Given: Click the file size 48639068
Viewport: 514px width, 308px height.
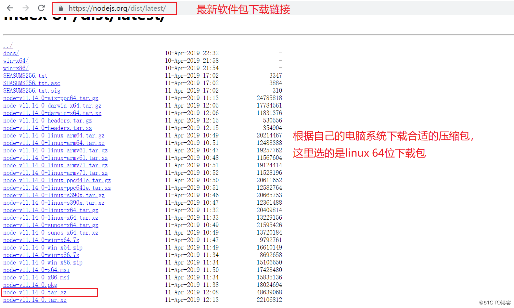Looking at the screenshot, I should click(269, 292).
